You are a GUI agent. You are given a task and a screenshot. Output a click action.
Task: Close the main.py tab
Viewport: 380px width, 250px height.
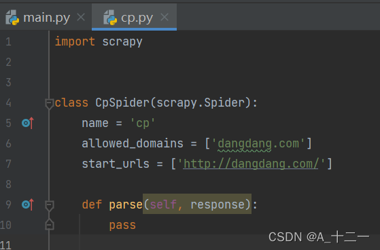(81, 18)
